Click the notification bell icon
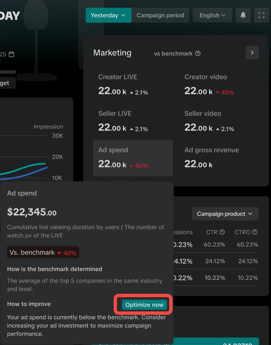 243,16
